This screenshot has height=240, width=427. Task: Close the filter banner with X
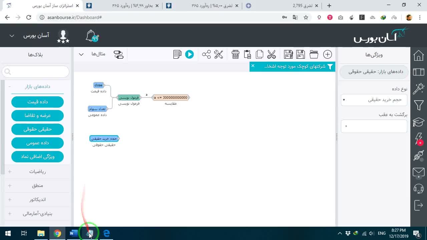coord(253,66)
